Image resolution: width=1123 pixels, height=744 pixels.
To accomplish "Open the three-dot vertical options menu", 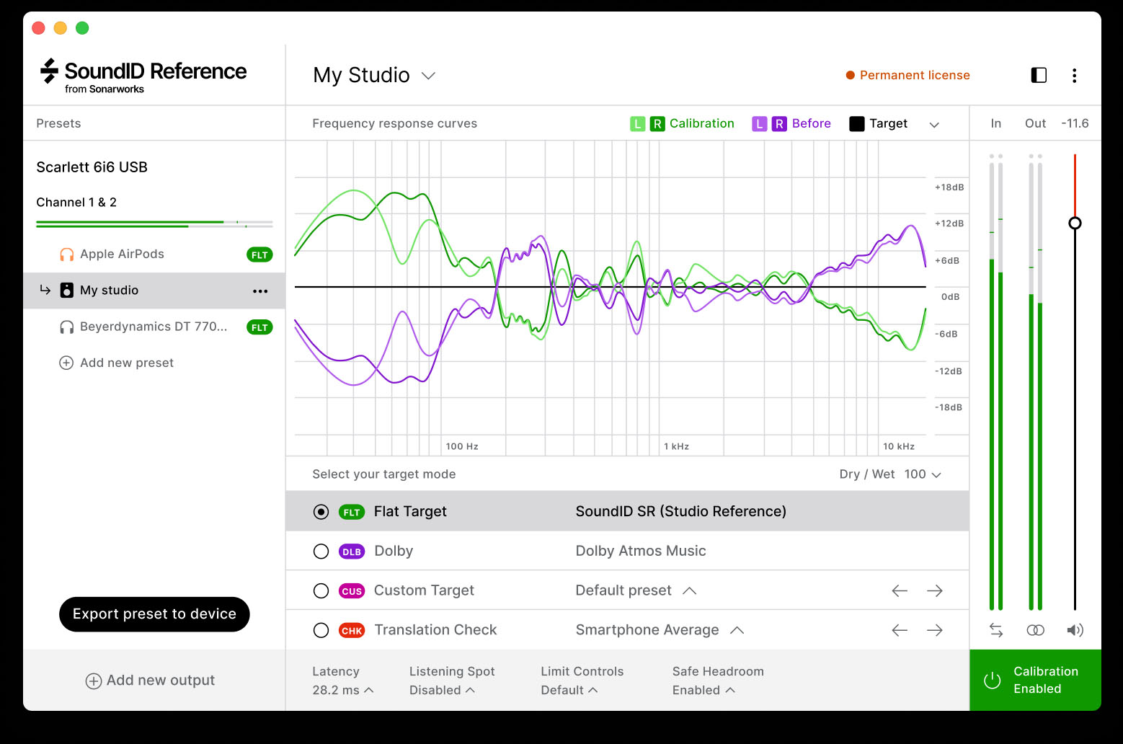I will [1074, 76].
